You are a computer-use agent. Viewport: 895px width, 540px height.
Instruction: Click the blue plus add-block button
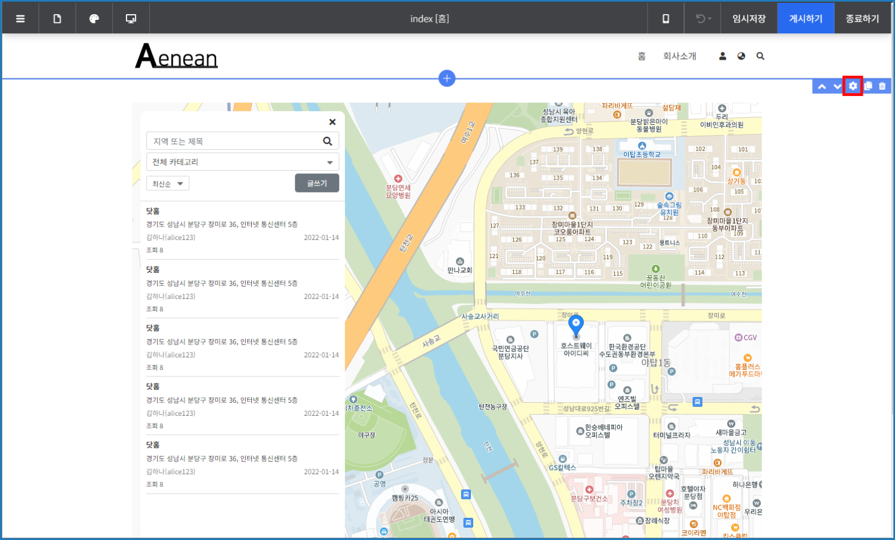pyautogui.click(x=447, y=79)
